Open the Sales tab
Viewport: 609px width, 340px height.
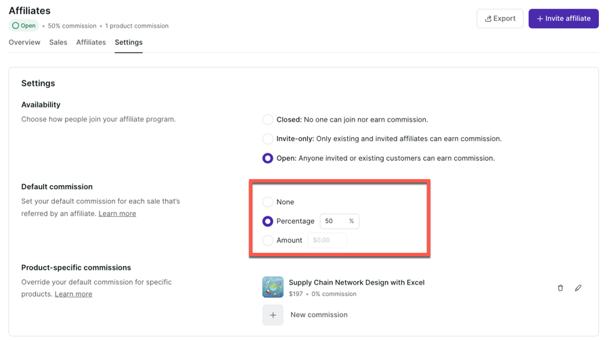[x=58, y=42]
